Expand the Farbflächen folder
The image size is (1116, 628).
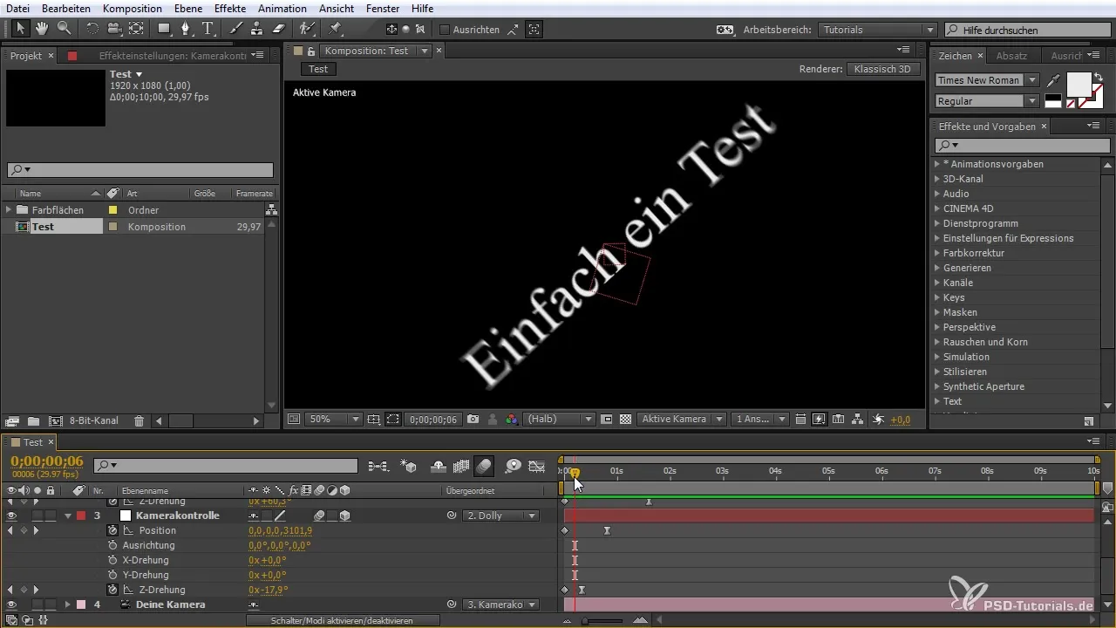pos(9,210)
